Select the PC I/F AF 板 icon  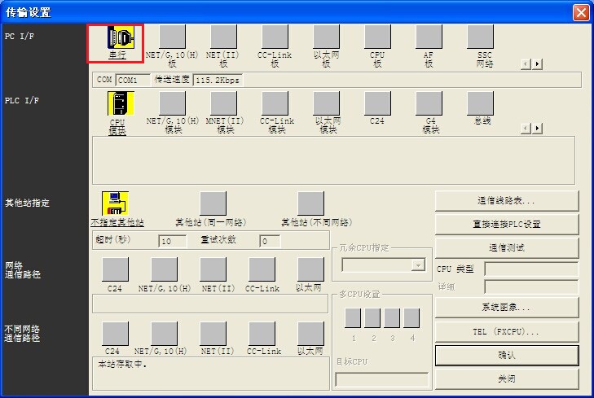point(429,37)
